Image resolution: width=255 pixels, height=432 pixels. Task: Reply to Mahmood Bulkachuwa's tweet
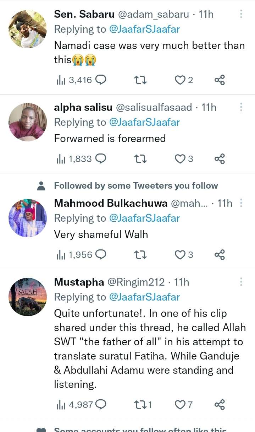(x=101, y=255)
